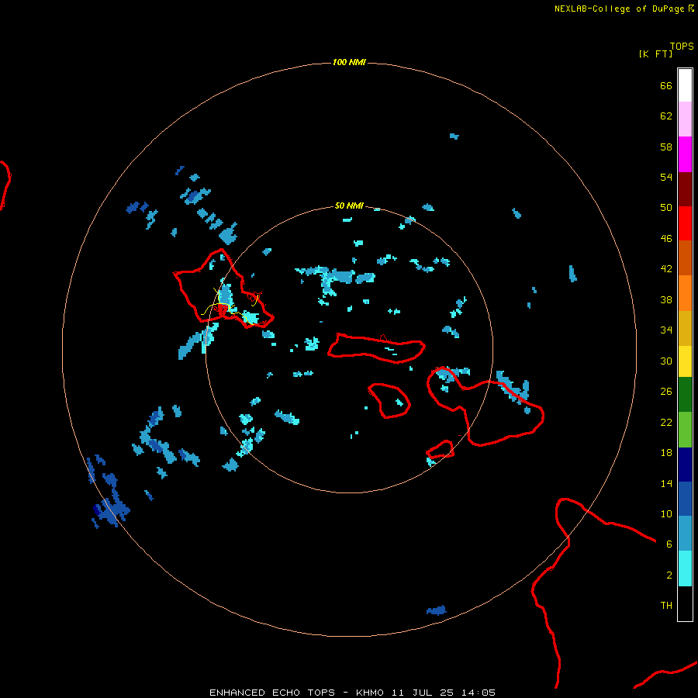Viewport: 698px width, 698px height.
Task: Click the legend value 6
Action: [669, 544]
